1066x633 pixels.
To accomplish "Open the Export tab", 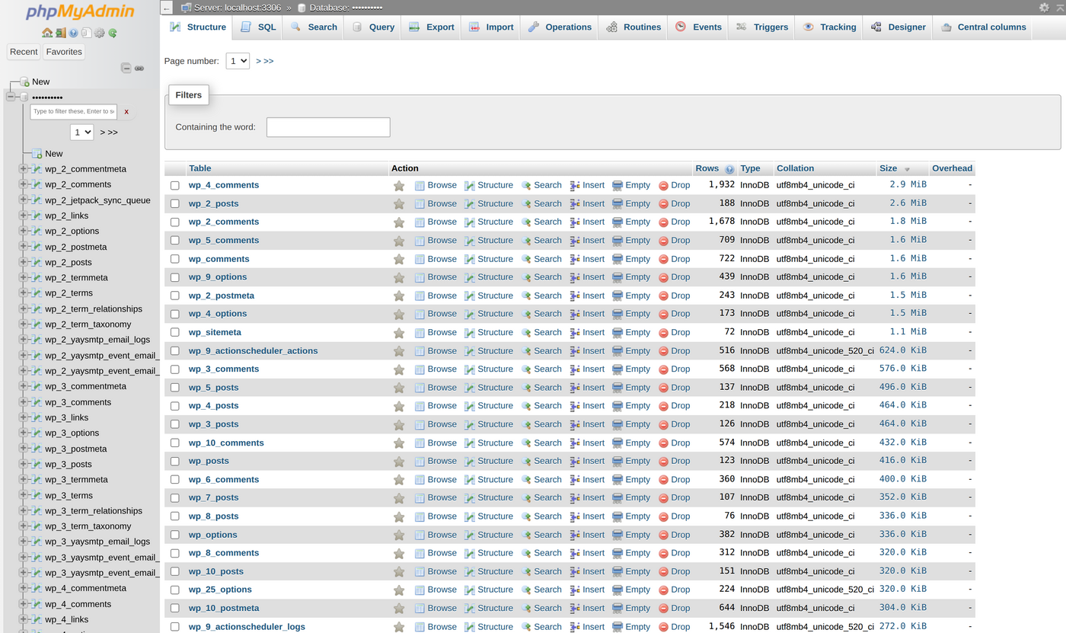I will point(431,27).
